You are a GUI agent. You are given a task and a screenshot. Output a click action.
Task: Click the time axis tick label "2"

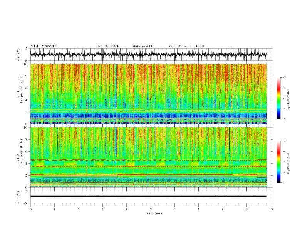click(x=79, y=209)
